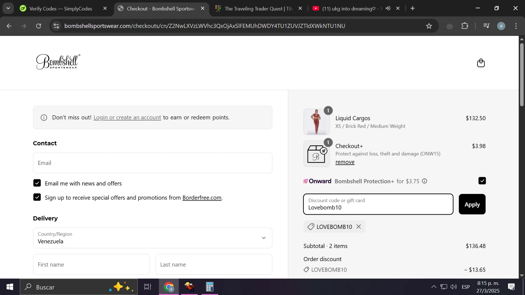
Task: Click the subtotal amount $136.48
Action: pyautogui.click(x=475, y=246)
